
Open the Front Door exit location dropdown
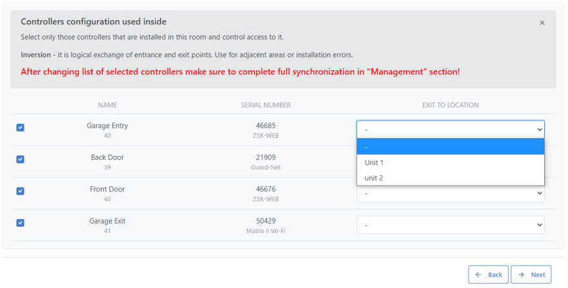450,194
